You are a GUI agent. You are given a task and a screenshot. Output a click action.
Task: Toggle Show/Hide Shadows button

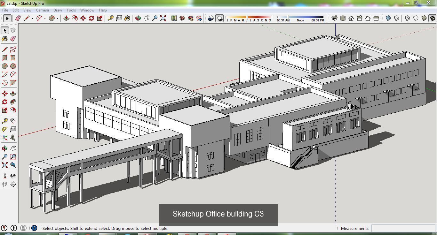pyautogui.click(x=219, y=18)
